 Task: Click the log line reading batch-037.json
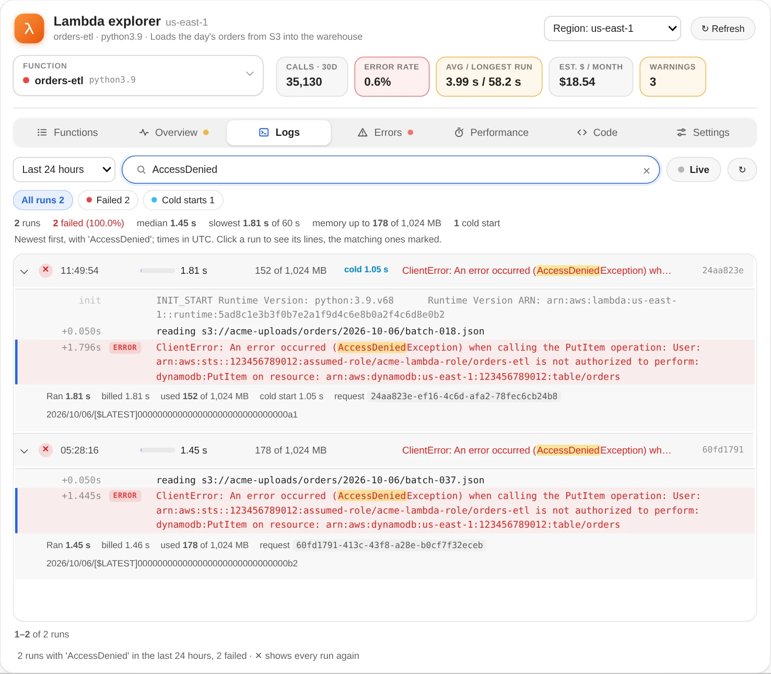(384, 480)
